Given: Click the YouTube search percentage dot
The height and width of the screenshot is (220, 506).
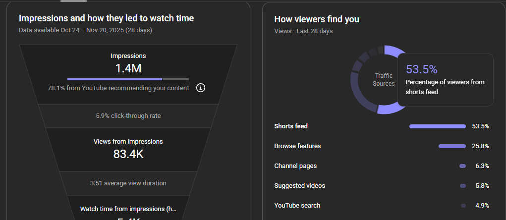Looking at the screenshot, I should pos(463,206).
